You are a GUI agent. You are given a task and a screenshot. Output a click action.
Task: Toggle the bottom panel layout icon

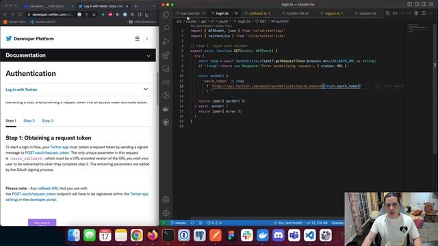click(417, 5)
